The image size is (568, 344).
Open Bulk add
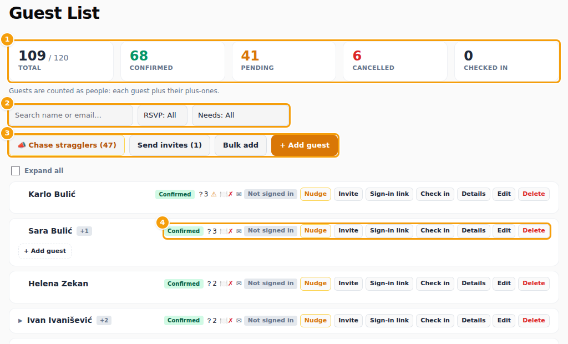pyautogui.click(x=241, y=145)
